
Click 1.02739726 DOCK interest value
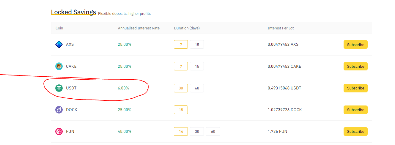285,110
